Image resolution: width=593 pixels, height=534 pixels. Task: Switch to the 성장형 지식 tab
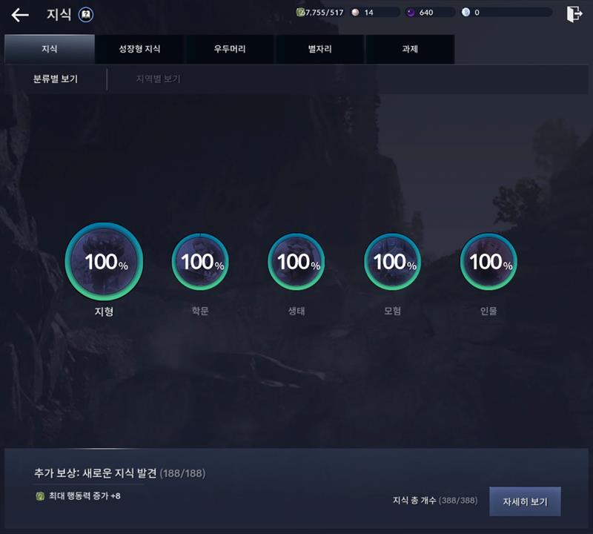(x=139, y=49)
